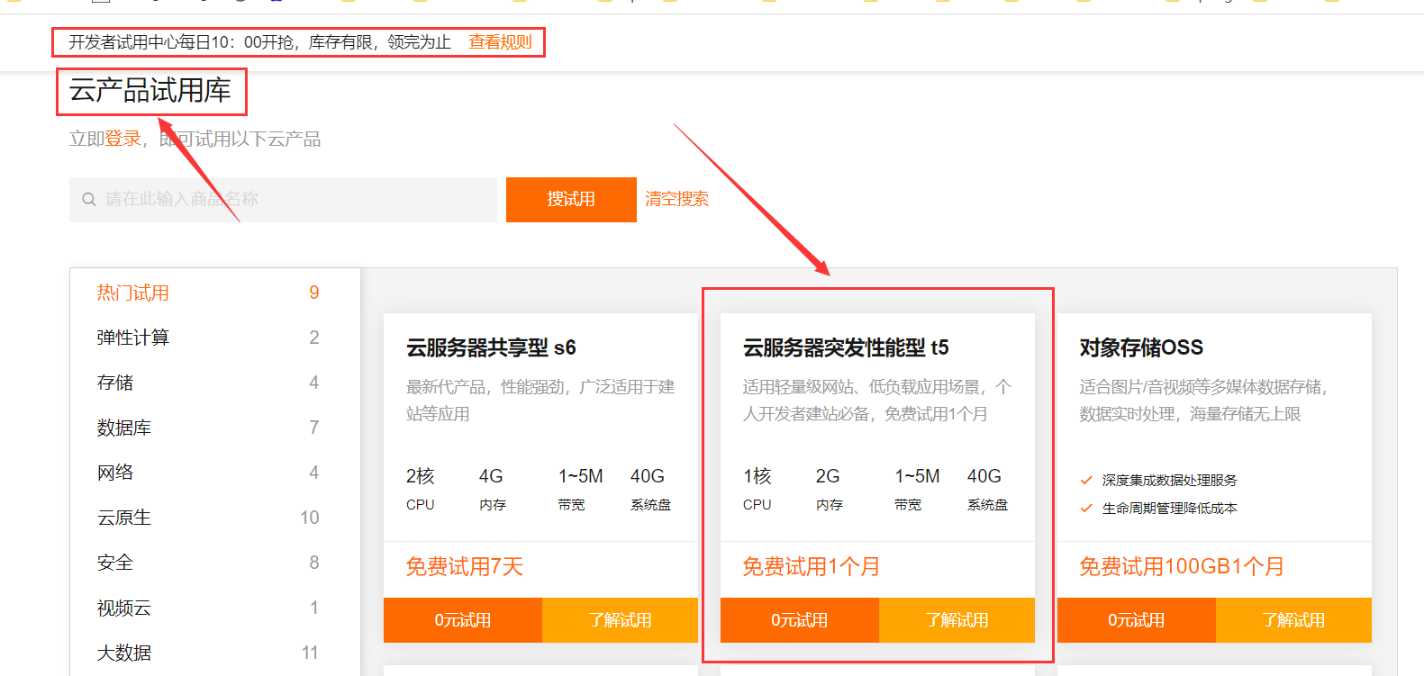Image resolution: width=1424 pixels, height=676 pixels.
Task: Click the 云产品试用库 page heading
Action: [x=150, y=90]
